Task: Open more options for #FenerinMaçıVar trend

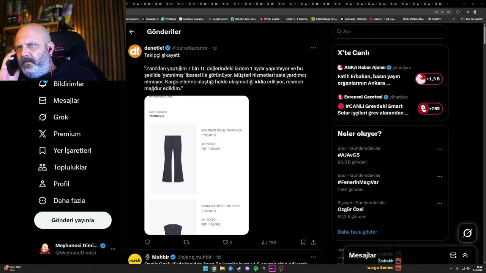Action: click(x=440, y=176)
